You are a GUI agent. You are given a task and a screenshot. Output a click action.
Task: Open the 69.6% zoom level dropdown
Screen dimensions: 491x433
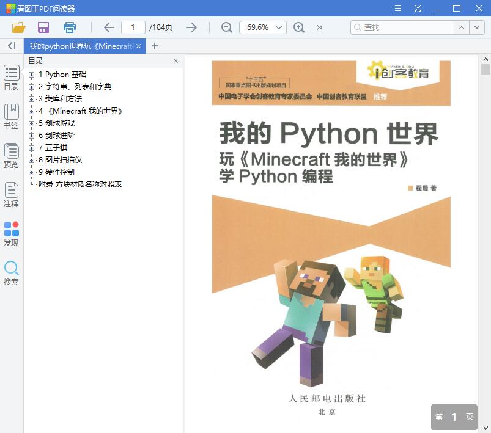click(x=262, y=27)
